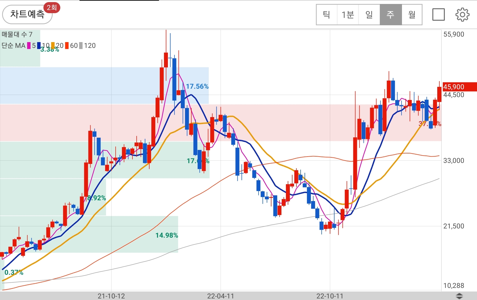Tap the 21-10-12 date label
This screenshot has height=300, width=477.
pos(111,296)
